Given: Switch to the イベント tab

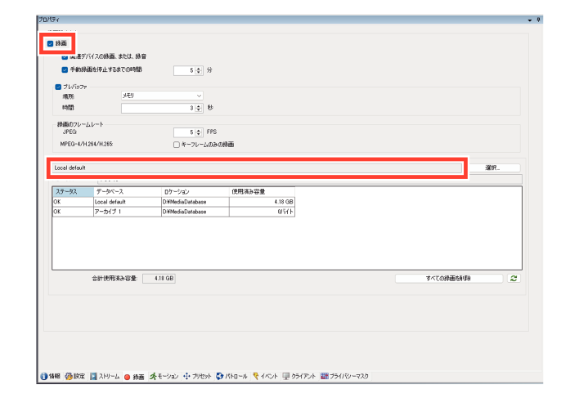Looking at the screenshot, I should (x=265, y=376).
